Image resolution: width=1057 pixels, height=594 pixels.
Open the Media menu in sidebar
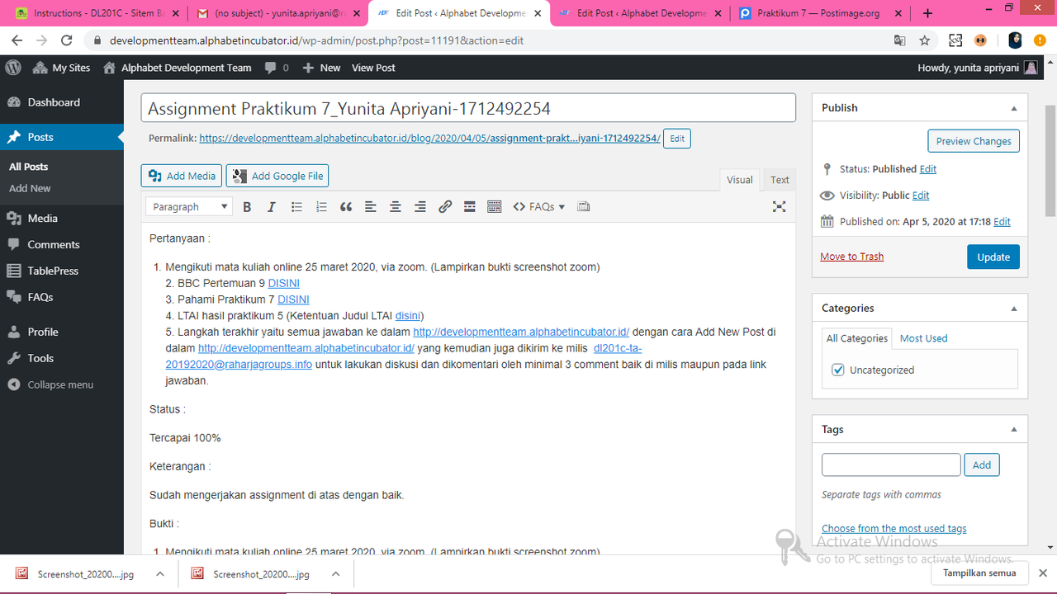[x=62, y=219]
